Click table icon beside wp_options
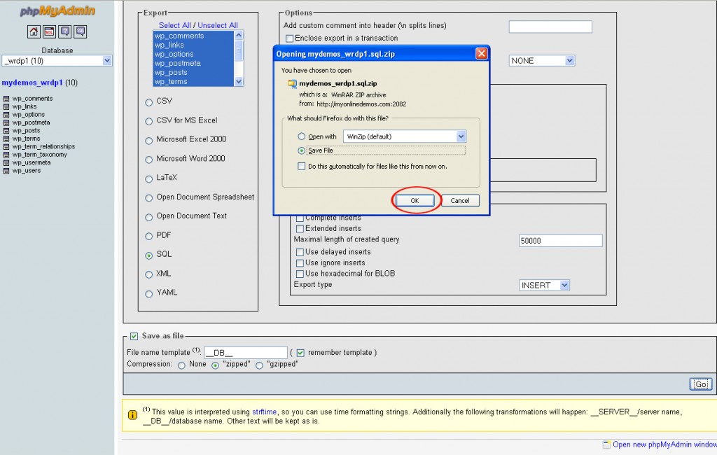The image size is (717, 455). (6, 115)
